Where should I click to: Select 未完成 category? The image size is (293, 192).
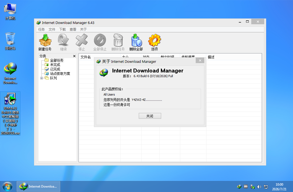pyautogui.click(x=55, y=65)
